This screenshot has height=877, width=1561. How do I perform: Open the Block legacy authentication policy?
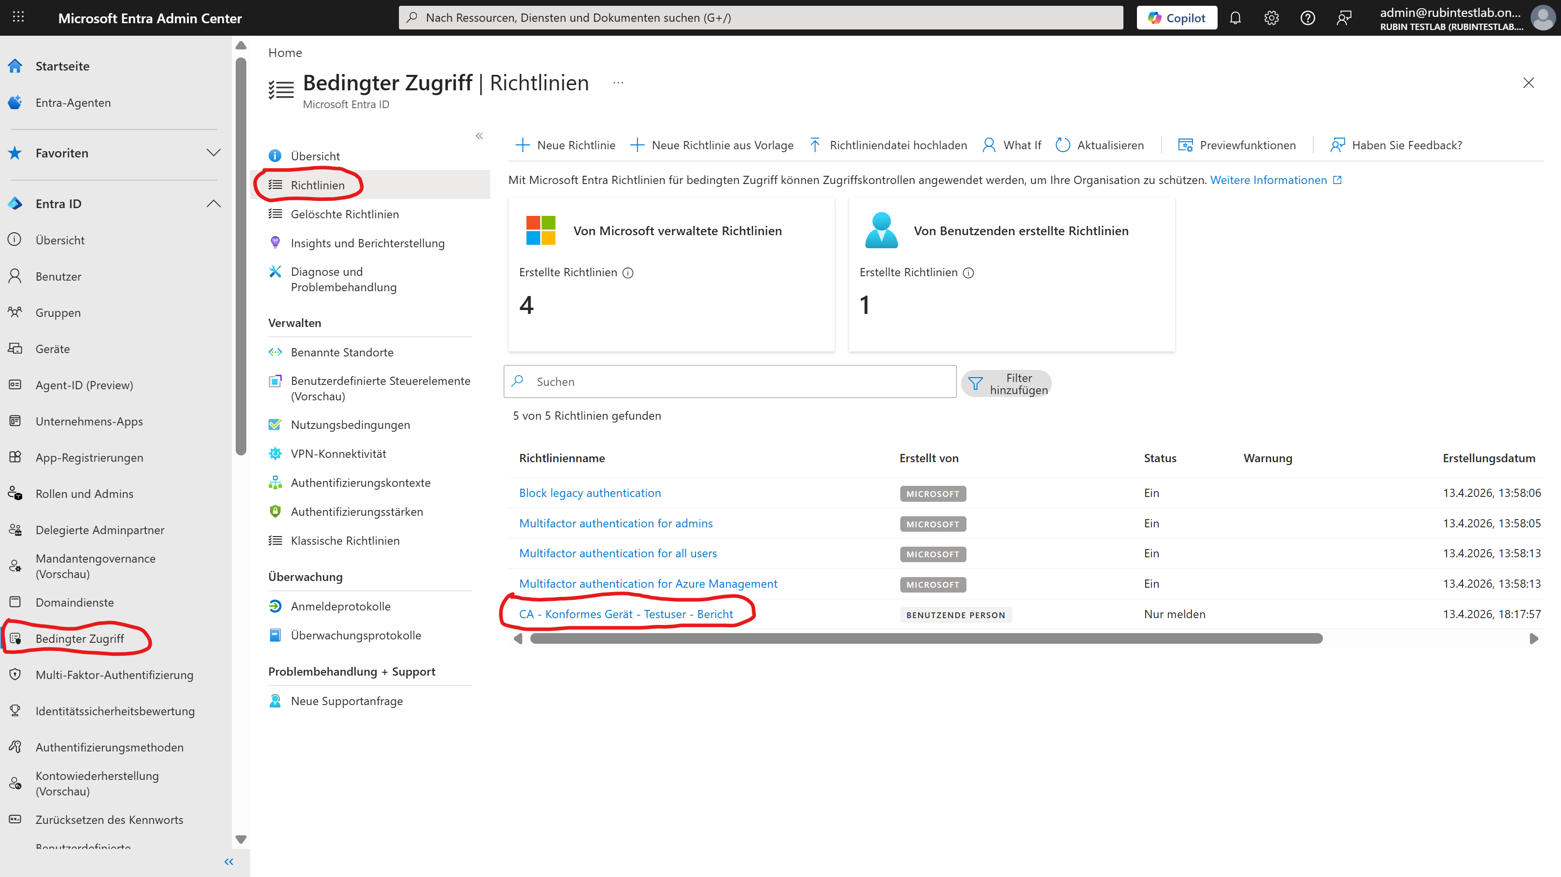click(x=590, y=493)
